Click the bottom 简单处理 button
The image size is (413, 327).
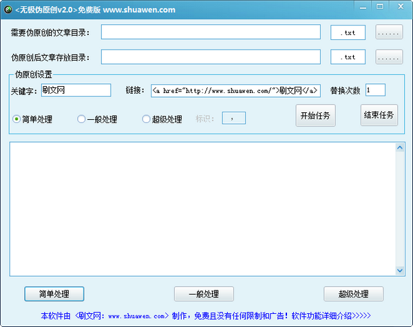(54, 294)
